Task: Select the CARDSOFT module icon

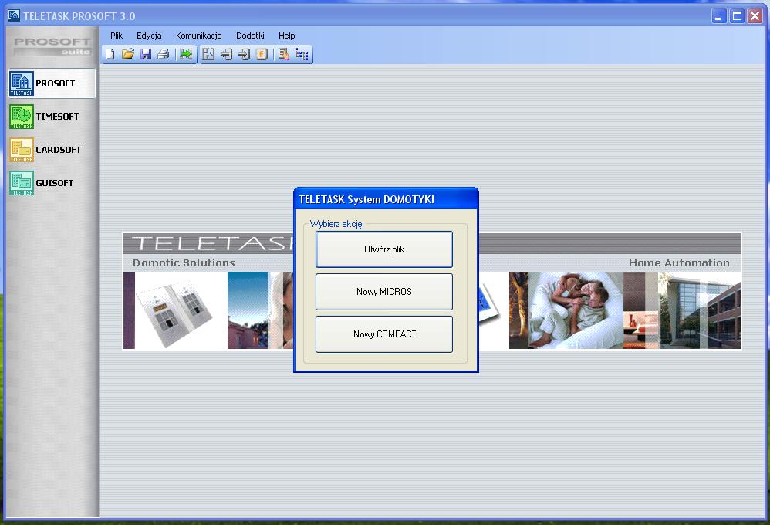Action: (22, 150)
